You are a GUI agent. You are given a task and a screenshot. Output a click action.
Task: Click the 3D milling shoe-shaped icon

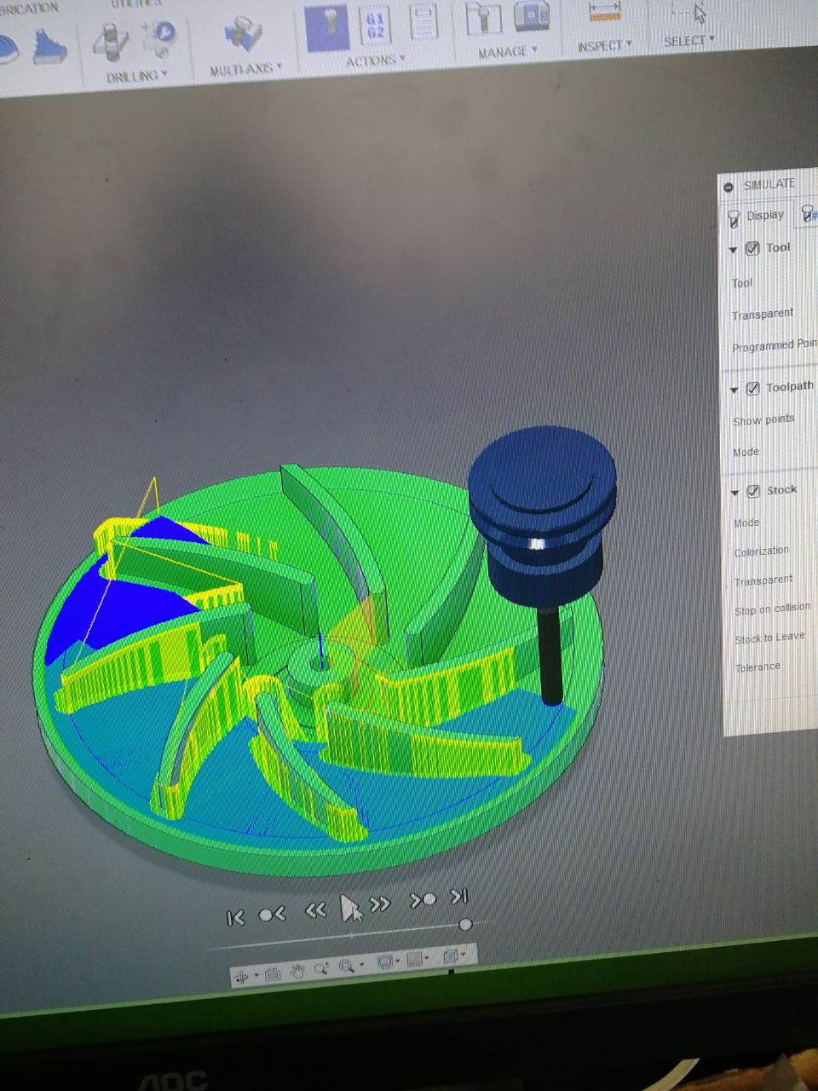click(x=51, y=47)
